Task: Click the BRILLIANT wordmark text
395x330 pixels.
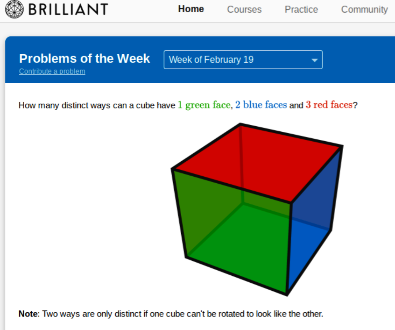Action: point(68,9)
